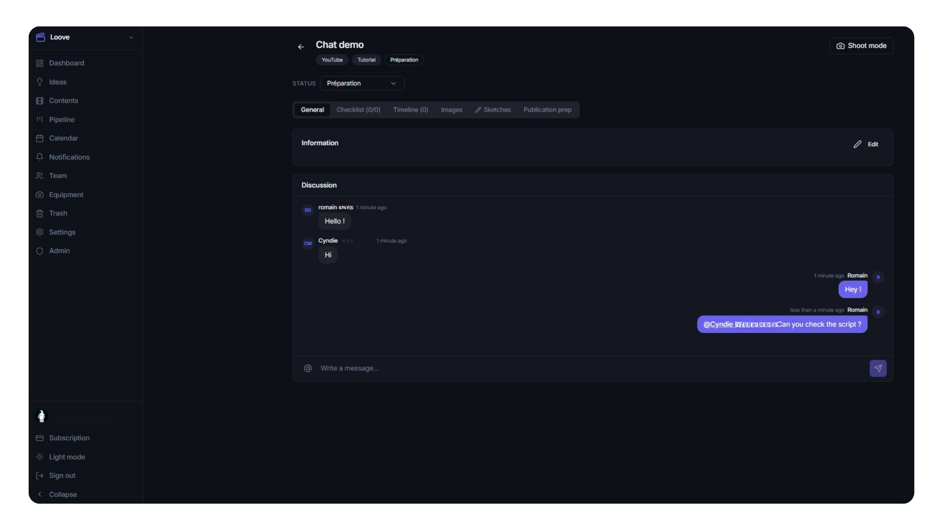941x529 pixels.
Task: Click the Loove clapperboard logo
Action: tap(40, 37)
